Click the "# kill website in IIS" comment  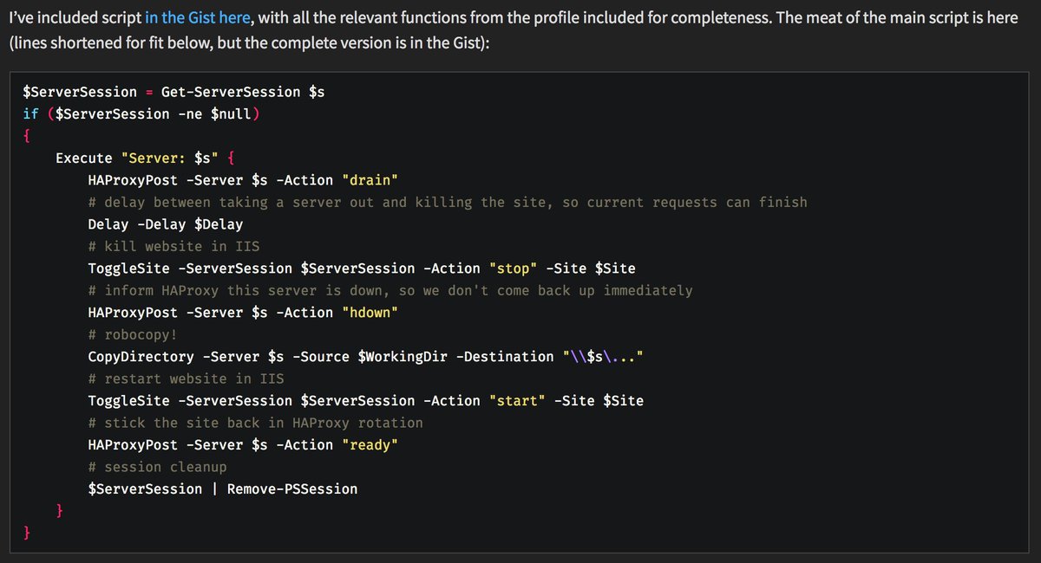pos(173,246)
